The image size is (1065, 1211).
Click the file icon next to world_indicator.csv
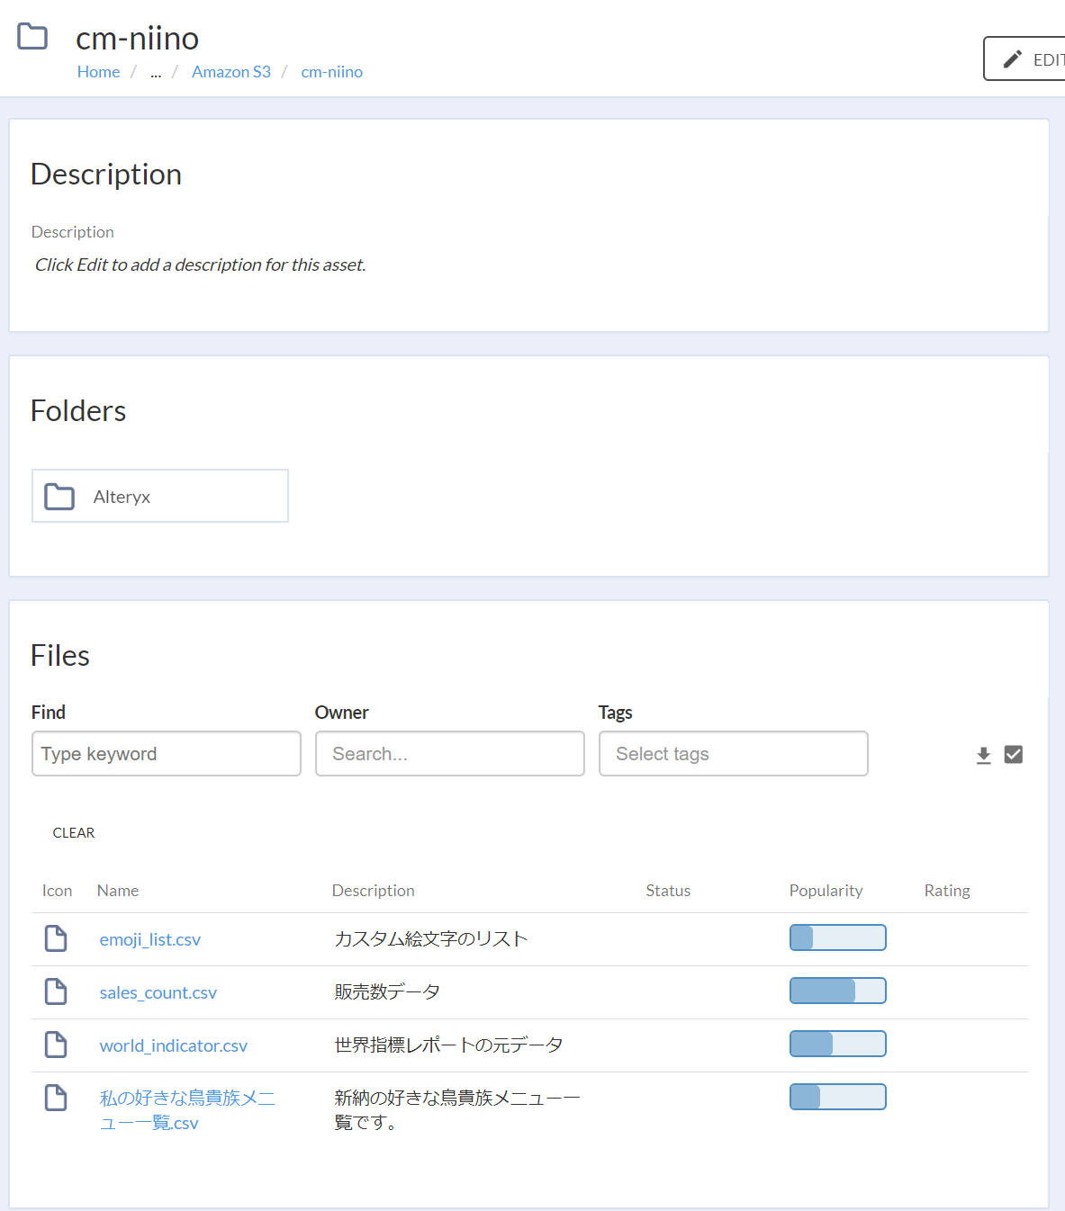tap(55, 1045)
